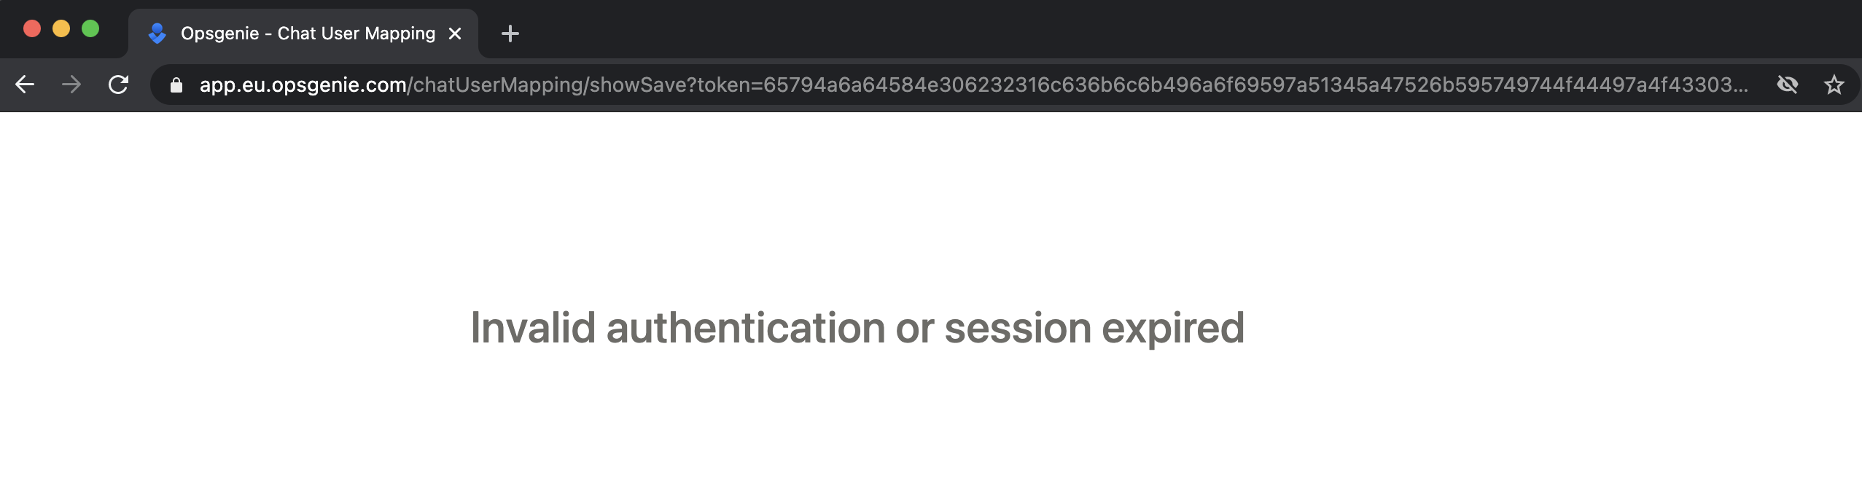The width and height of the screenshot is (1862, 478).
Task: Click the Opsgenie favicon in the tab
Action: [x=157, y=34]
